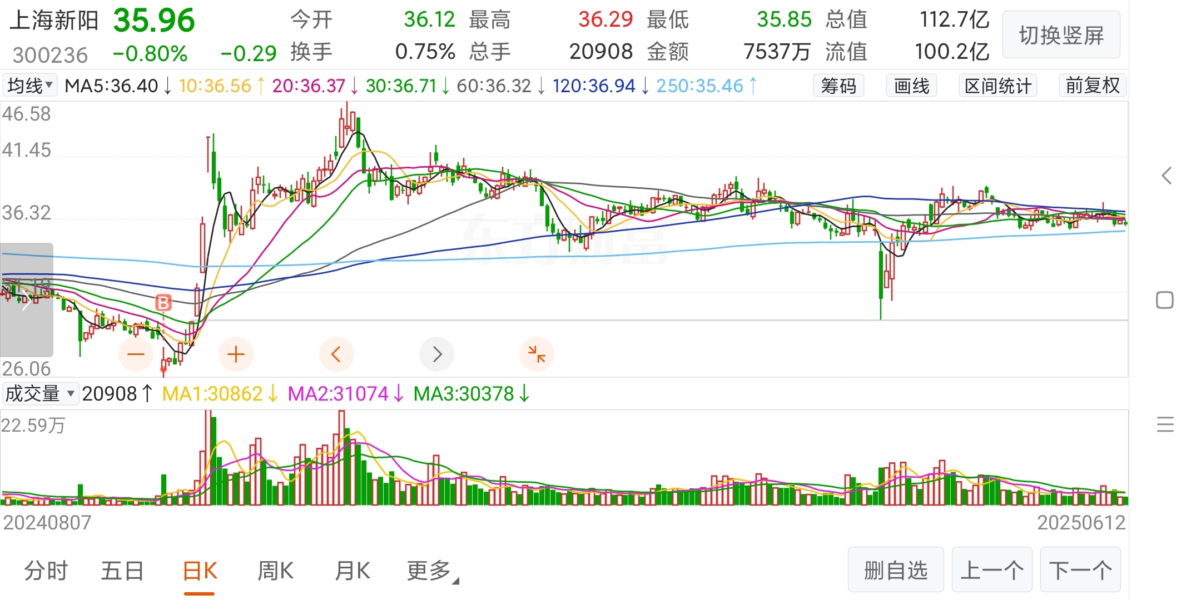
Task: Shift chart left with orange arrow
Action: [x=336, y=354]
